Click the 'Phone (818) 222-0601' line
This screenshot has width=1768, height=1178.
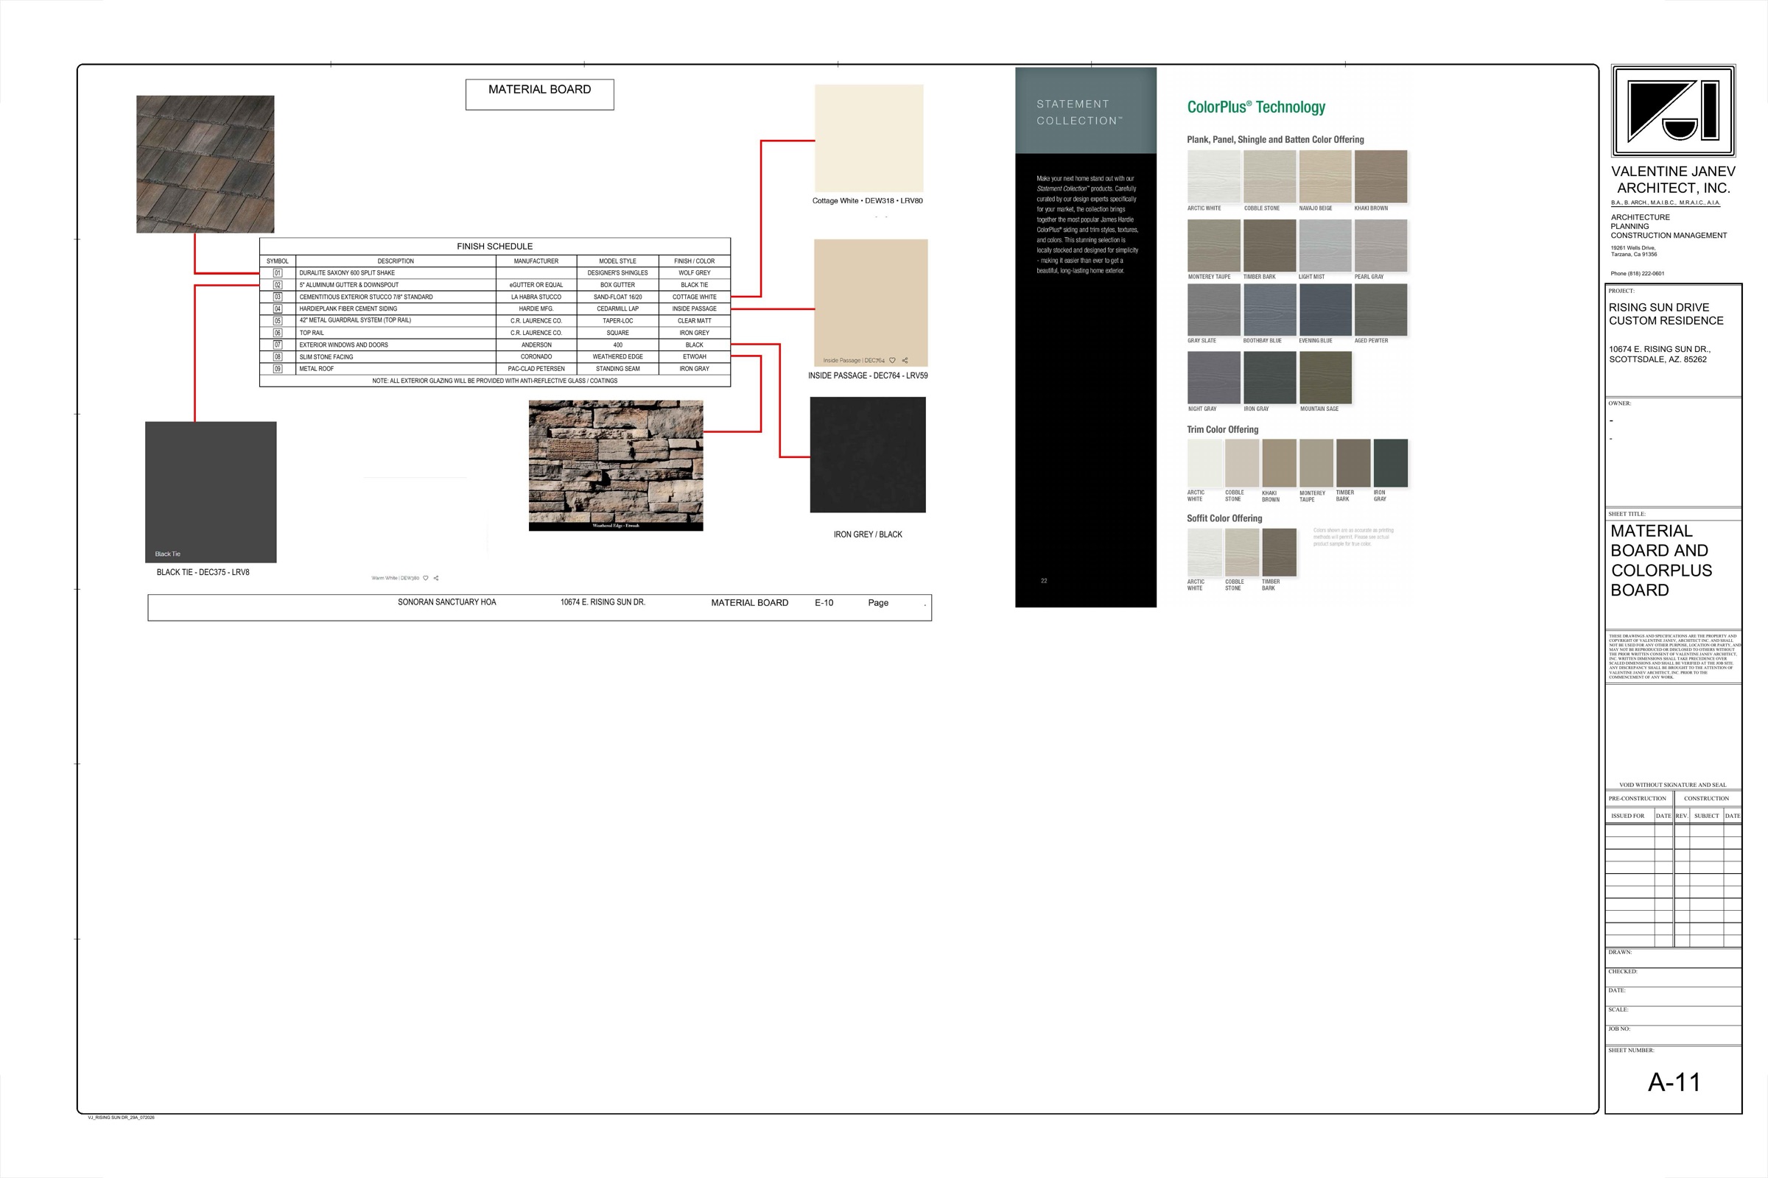(x=1637, y=273)
